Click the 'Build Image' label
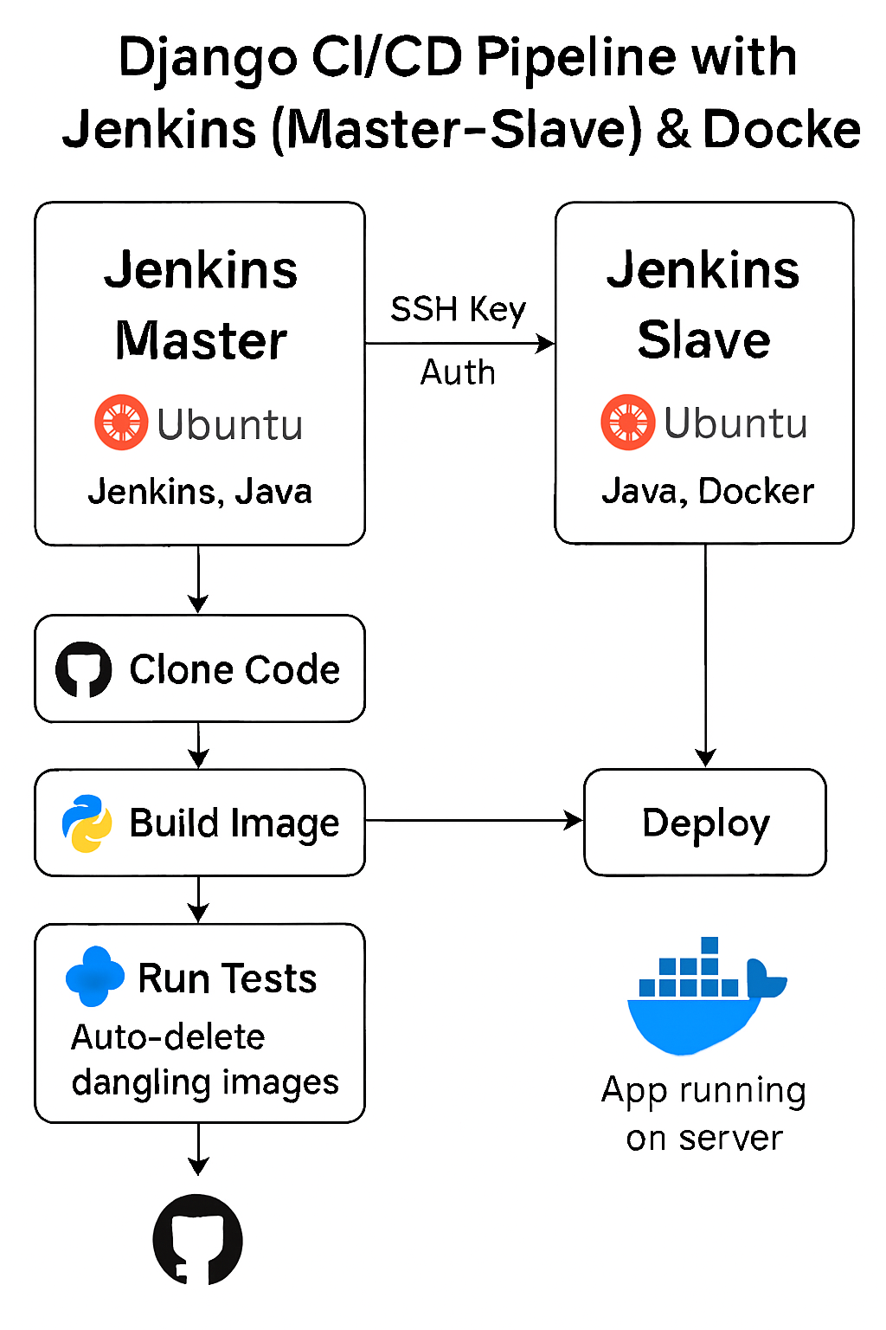The width and height of the screenshot is (886, 1330). pyautogui.click(x=234, y=823)
